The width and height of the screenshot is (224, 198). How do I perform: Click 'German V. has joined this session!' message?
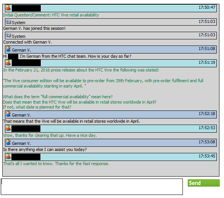(34, 28)
